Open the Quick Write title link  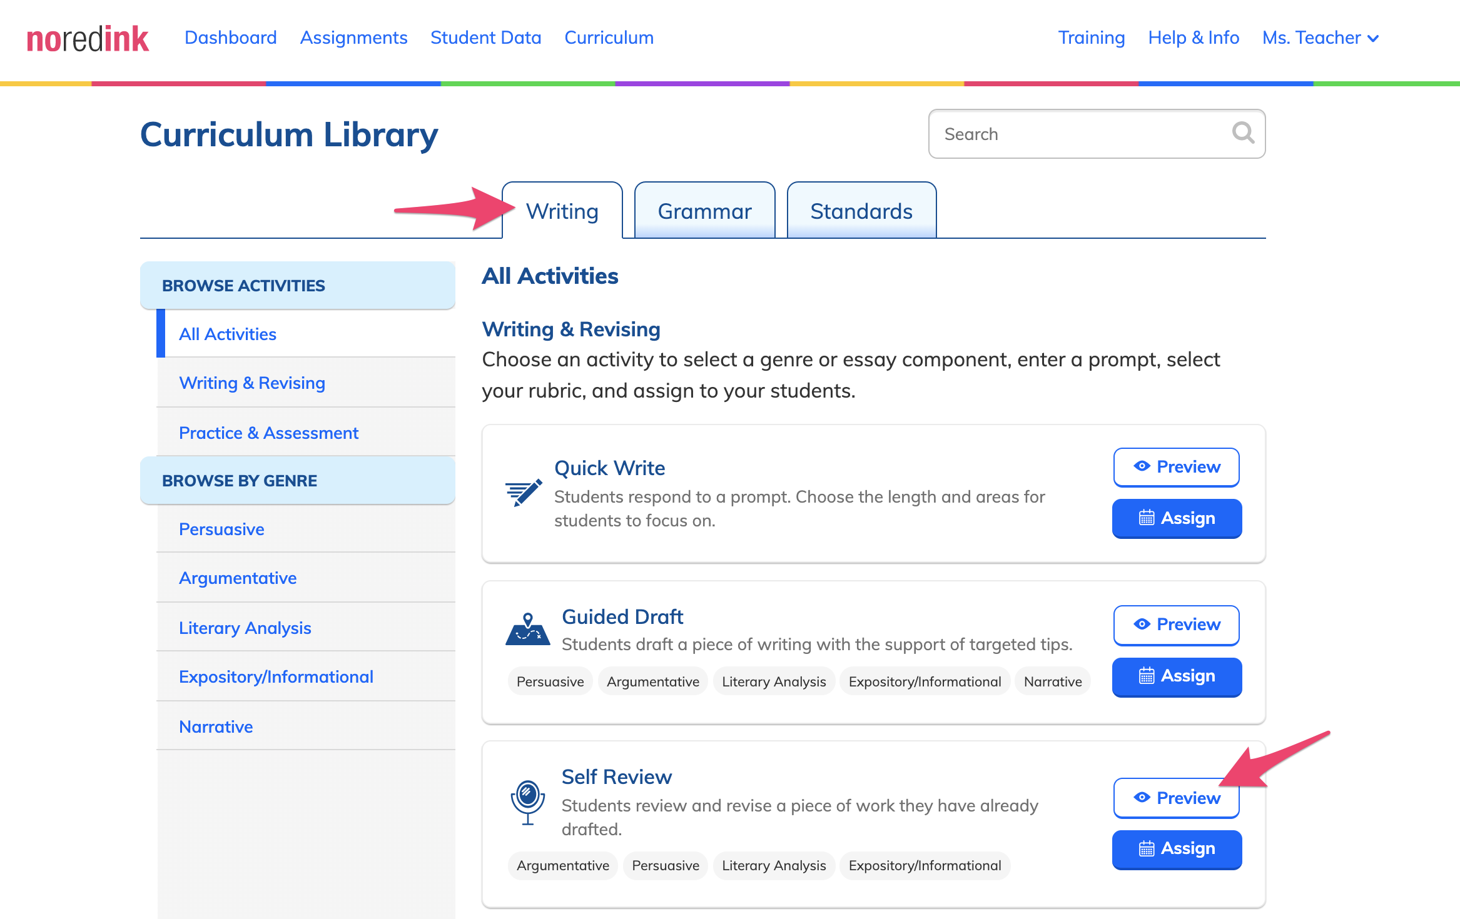pyautogui.click(x=609, y=468)
